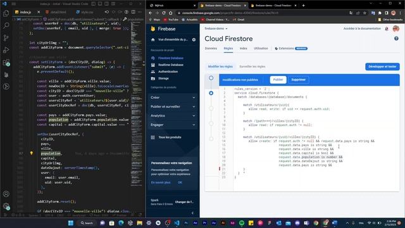
Task: Open Chrome extensions puzzle icon
Action: [x=380, y=13]
